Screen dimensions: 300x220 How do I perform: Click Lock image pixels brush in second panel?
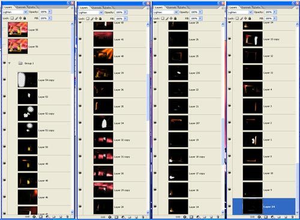(x=92, y=19)
